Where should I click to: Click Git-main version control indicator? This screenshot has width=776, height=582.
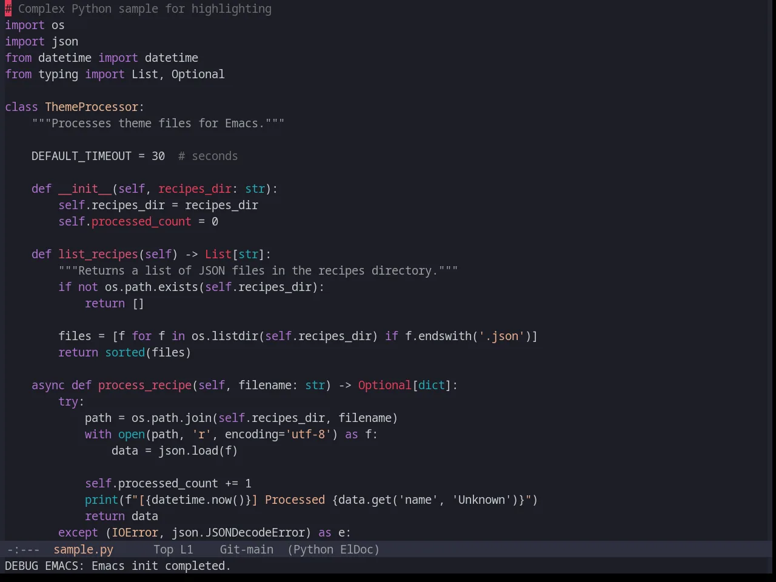tap(246, 549)
